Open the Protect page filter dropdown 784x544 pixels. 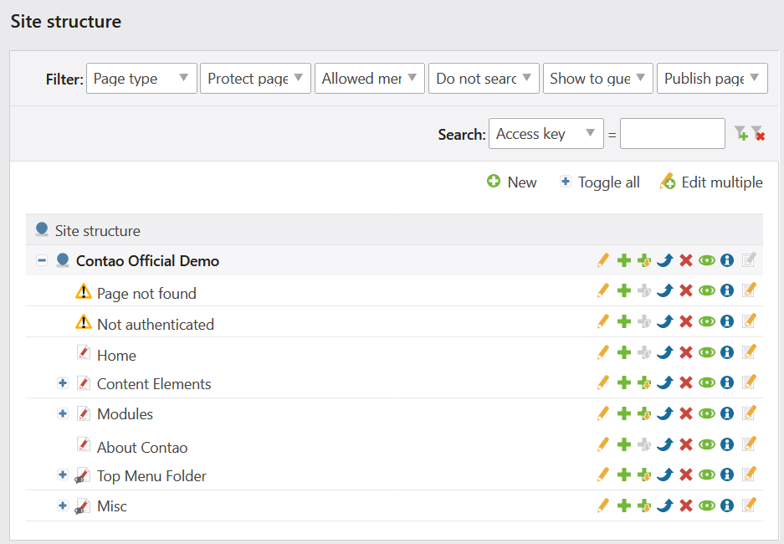coord(255,78)
